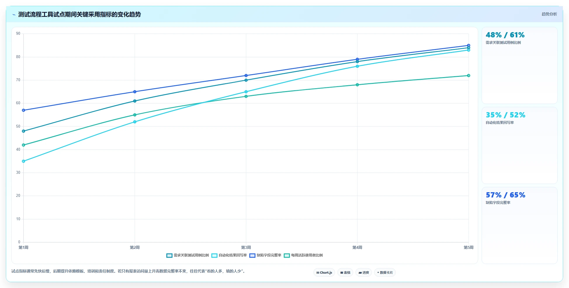Open the 35% / 52% 自动化结果回写率 card
The height and width of the screenshot is (288, 569).
pos(519,145)
